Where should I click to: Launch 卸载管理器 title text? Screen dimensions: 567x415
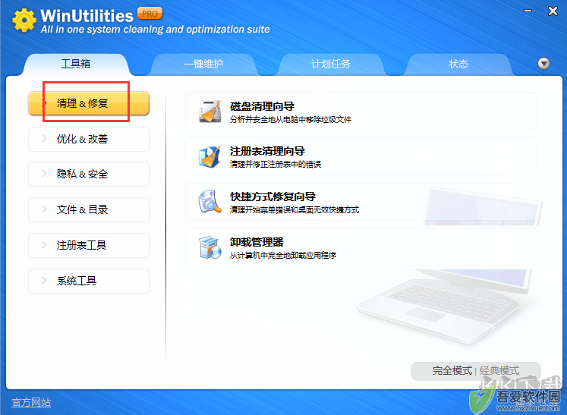257,242
